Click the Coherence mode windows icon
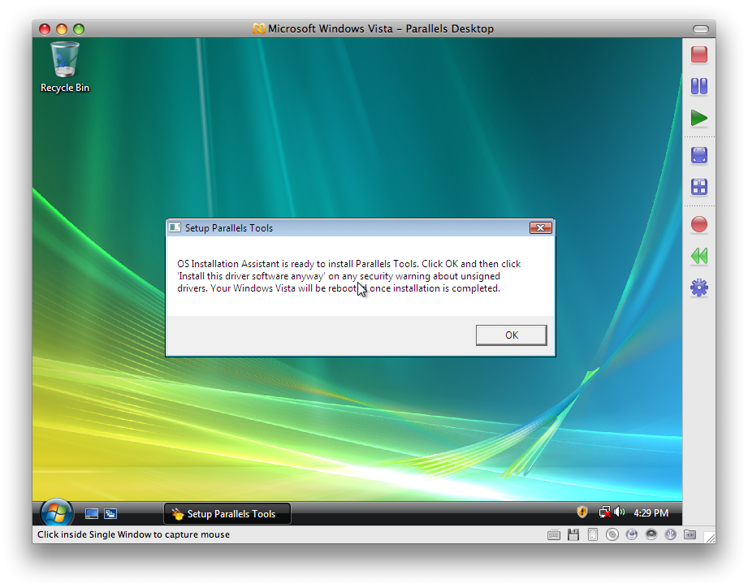The width and height of the screenshot is (748, 588). click(x=699, y=187)
